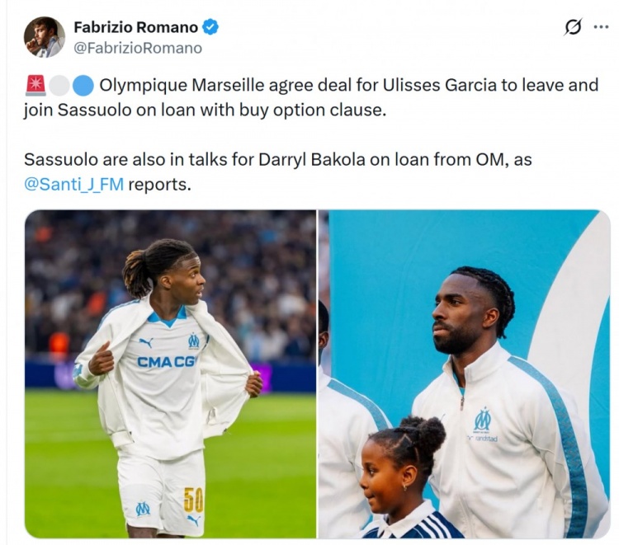Click the blue verified badge icon
Viewport: 619px width, 545px height.
coord(210,27)
